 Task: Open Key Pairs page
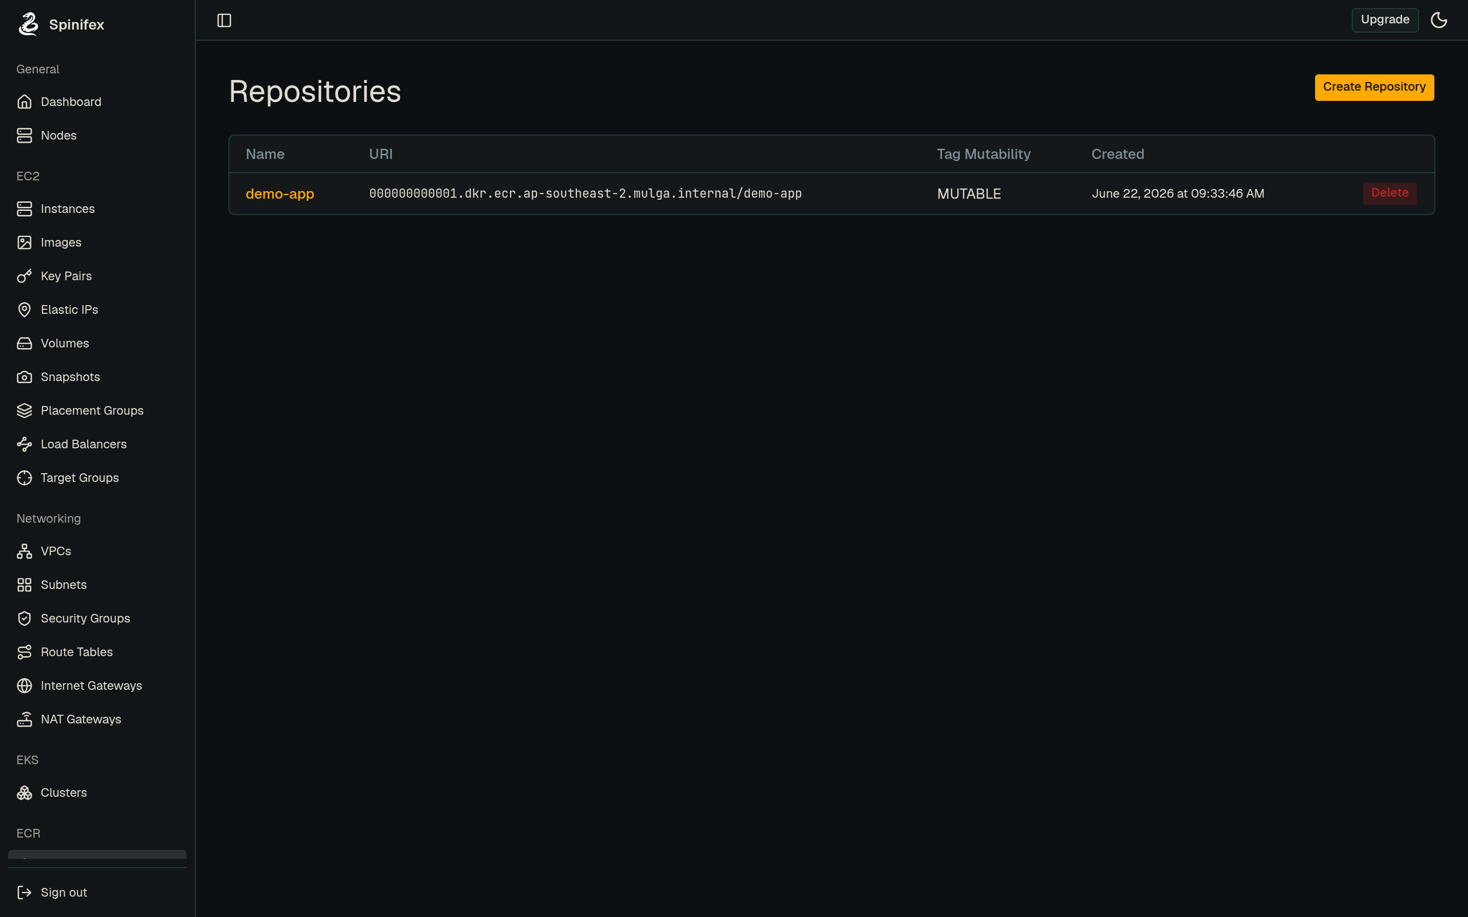tap(97, 276)
